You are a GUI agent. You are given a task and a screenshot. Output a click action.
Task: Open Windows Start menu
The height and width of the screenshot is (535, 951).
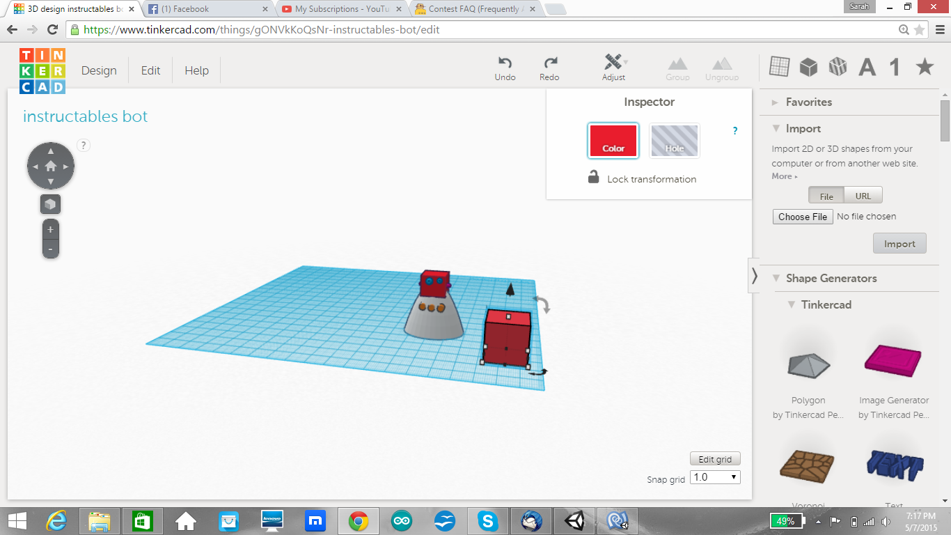pyautogui.click(x=17, y=520)
